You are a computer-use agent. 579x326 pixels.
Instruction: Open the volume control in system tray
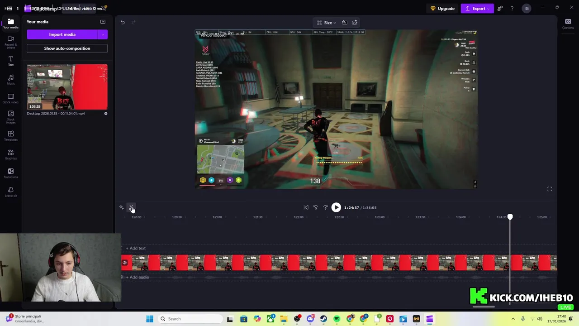coord(540,319)
